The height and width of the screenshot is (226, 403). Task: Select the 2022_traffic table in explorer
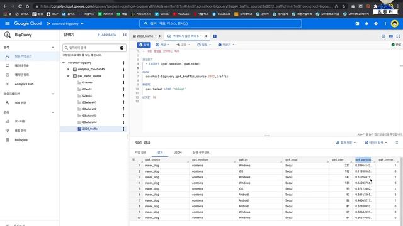(x=89, y=129)
